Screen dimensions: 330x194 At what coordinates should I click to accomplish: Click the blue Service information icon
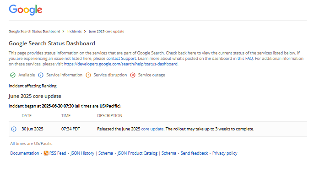(x=41, y=75)
